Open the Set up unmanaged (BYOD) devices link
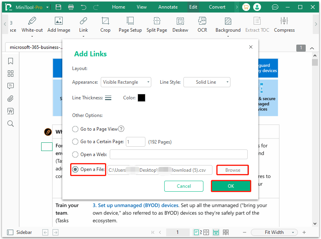 coord(136,205)
